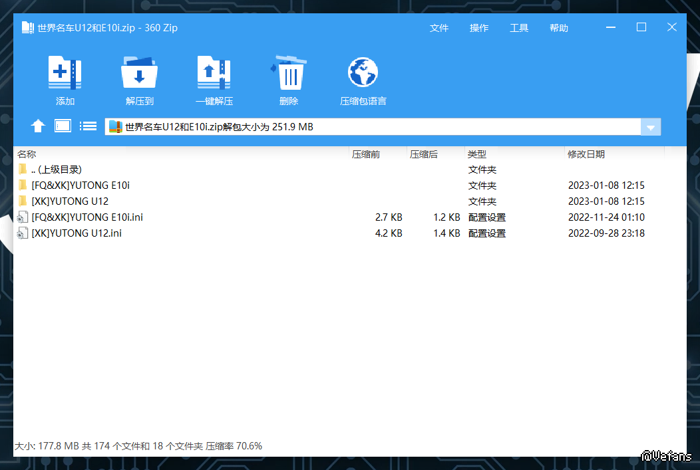Image resolution: width=700 pixels, height=470 pixels.
Task: Open the 文件 (File) menu
Action: click(x=439, y=28)
